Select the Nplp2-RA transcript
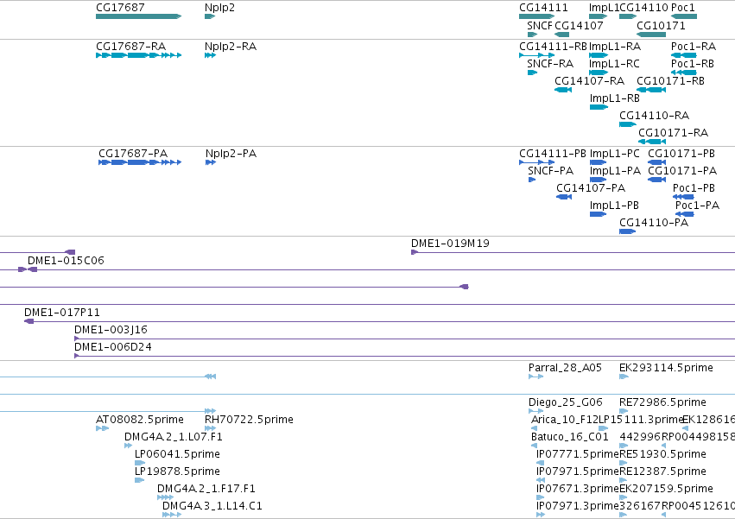Image resolution: width=735 pixels, height=519 pixels. (210, 55)
